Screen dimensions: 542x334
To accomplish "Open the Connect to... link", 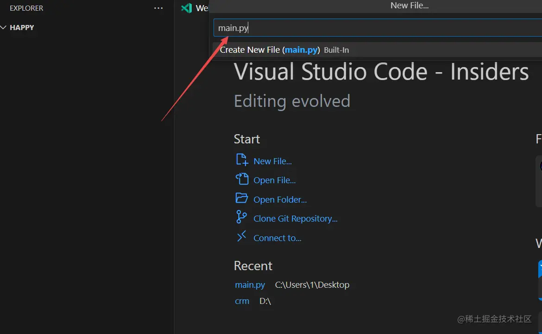I will (x=277, y=238).
